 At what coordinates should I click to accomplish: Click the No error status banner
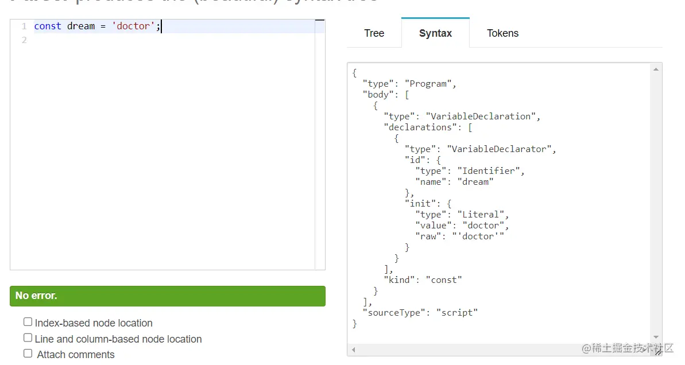[x=167, y=296]
